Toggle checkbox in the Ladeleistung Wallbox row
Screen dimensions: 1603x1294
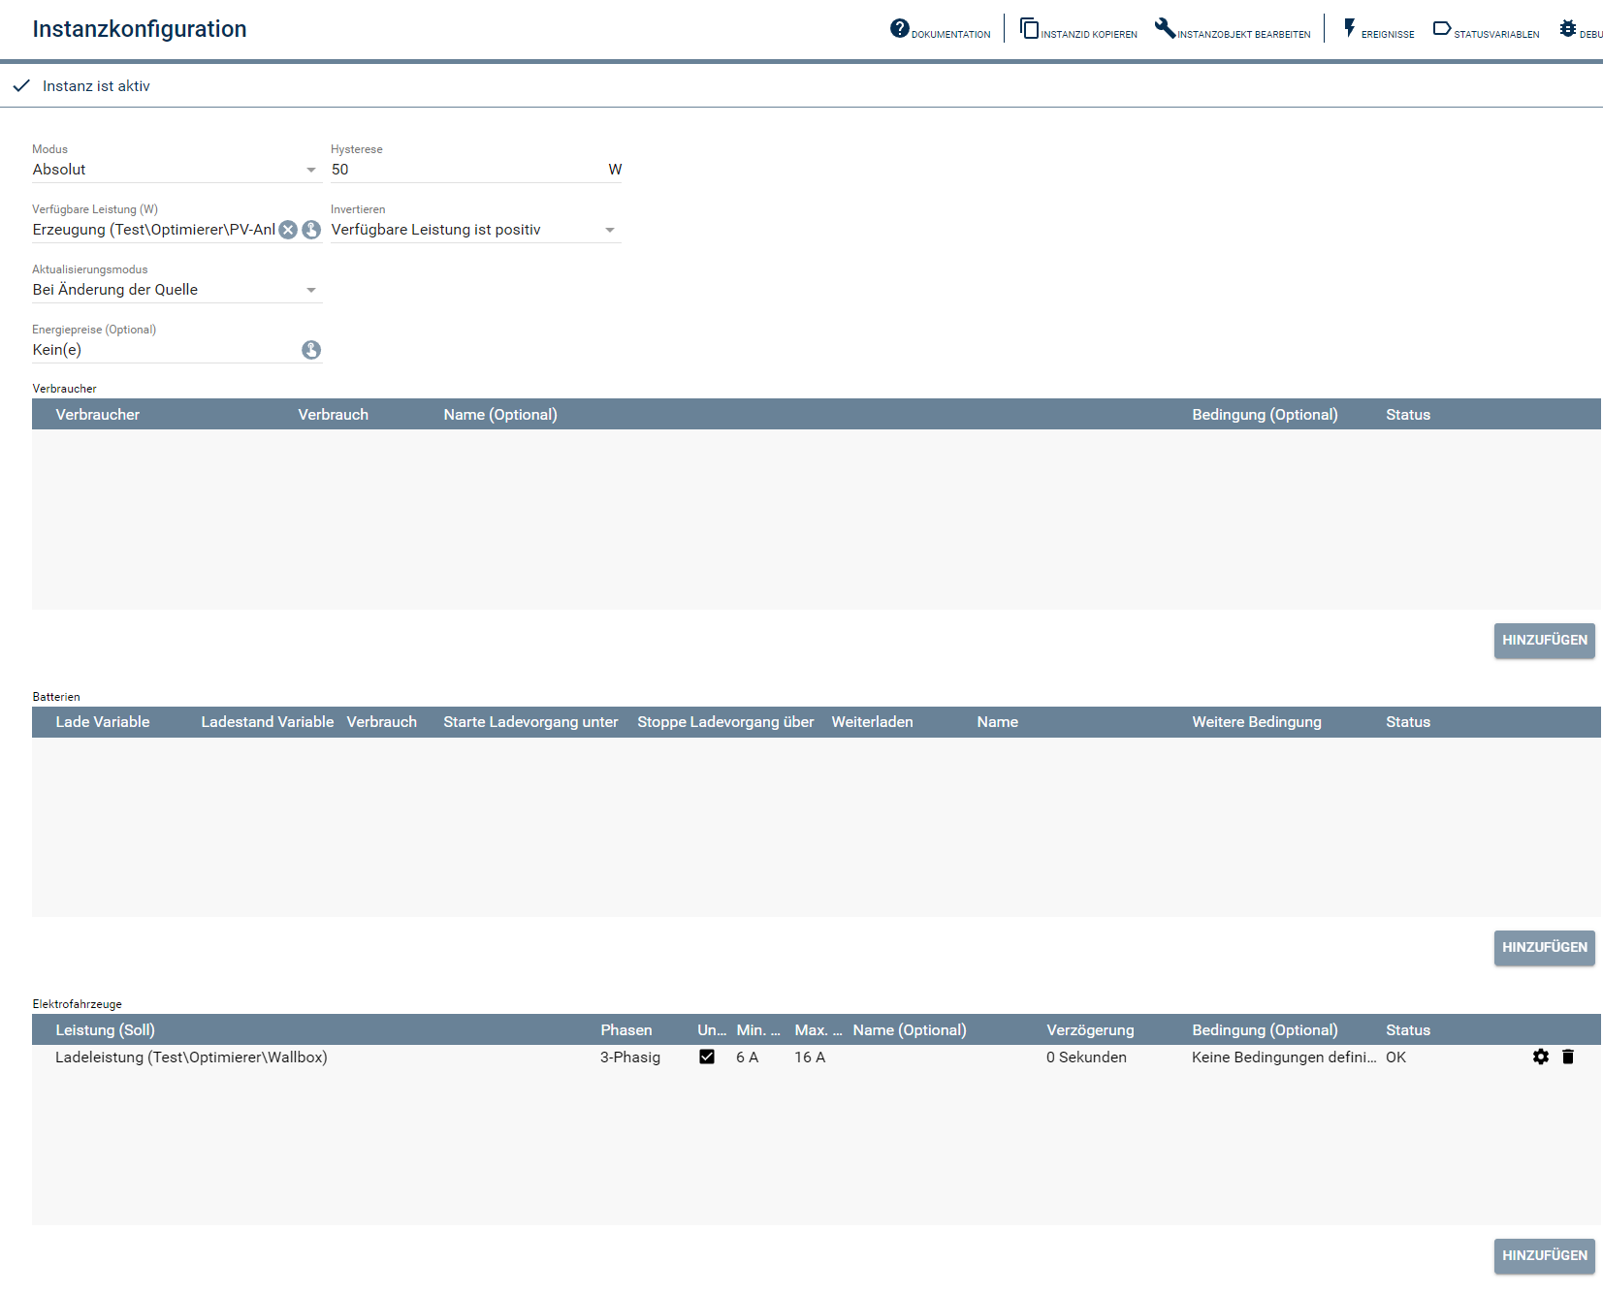(x=707, y=1057)
